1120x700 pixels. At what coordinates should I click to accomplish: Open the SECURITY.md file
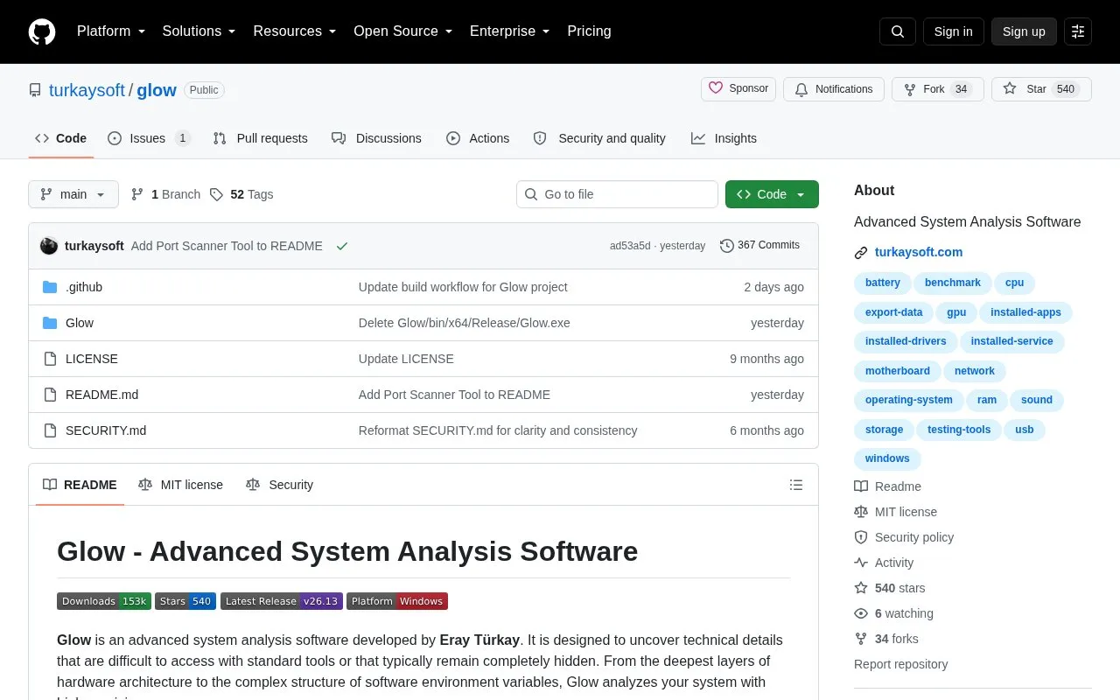pyautogui.click(x=106, y=430)
